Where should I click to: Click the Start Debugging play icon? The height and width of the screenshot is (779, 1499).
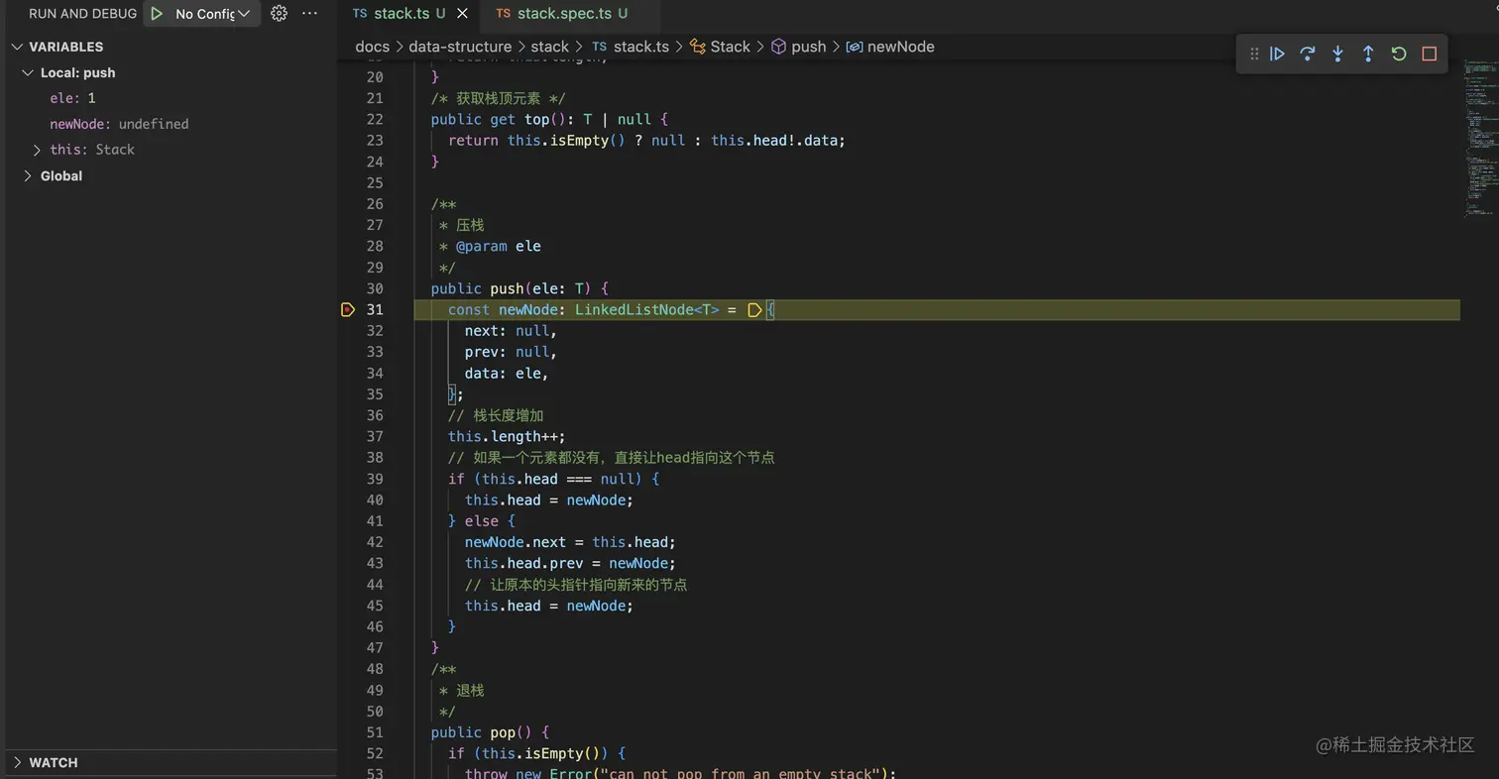pyautogui.click(x=156, y=13)
